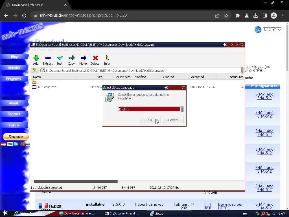Bookmark this page with the star icon
The width and height of the screenshot is (289, 217).
click(226, 16)
